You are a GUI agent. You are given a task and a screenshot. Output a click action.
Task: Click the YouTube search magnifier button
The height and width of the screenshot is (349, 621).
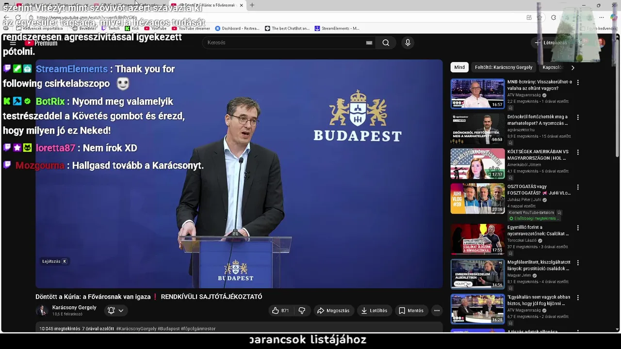386,43
